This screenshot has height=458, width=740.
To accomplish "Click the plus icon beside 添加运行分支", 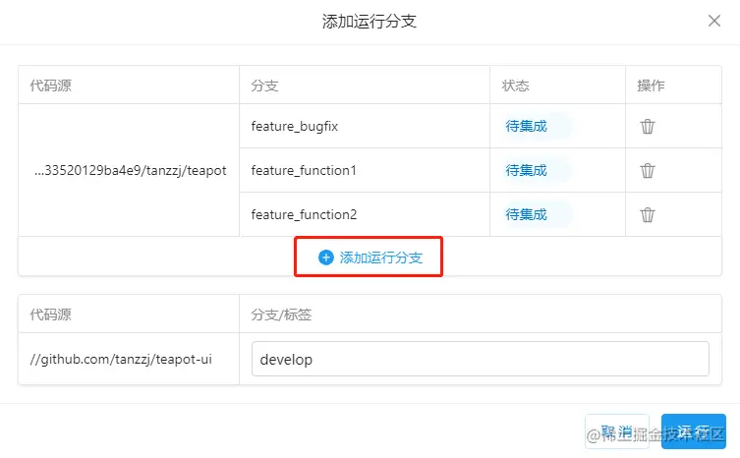I will (x=325, y=258).
